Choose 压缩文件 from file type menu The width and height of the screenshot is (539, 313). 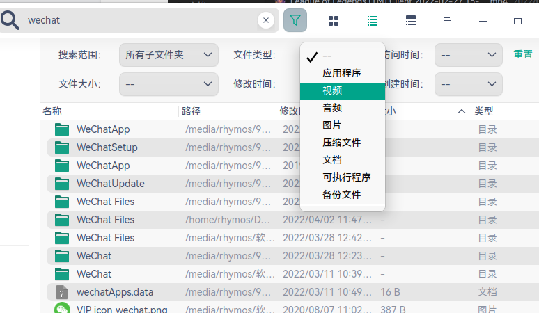click(x=343, y=143)
